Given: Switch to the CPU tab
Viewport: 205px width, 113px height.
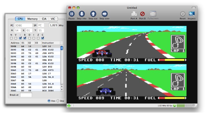Looking at the screenshot, I should click(x=20, y=19).
